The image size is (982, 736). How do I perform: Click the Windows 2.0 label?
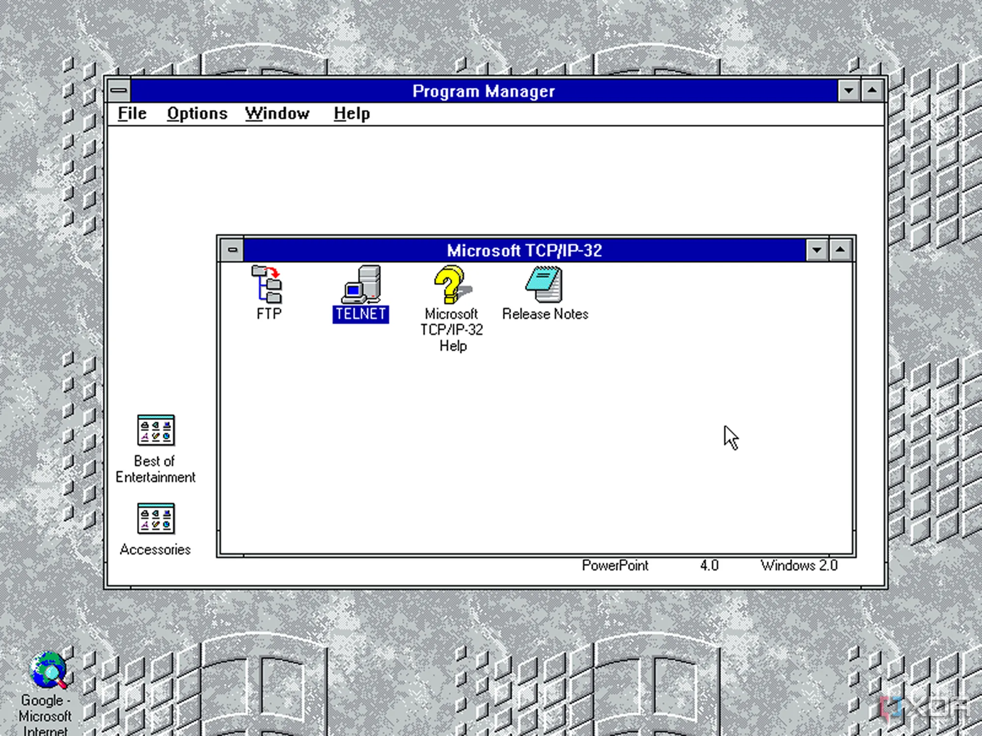(x=799, y=566)
